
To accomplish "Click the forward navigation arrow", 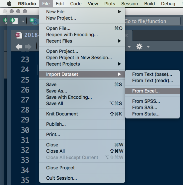I will click(x=28, y=47).
